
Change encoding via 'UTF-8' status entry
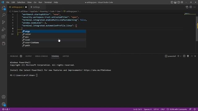point(156,109)
